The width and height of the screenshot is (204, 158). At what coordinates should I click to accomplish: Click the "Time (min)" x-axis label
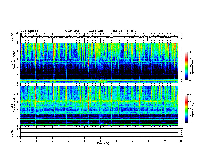click(103, 143)
